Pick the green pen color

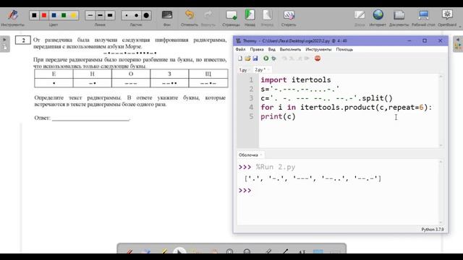click(64, 15)
